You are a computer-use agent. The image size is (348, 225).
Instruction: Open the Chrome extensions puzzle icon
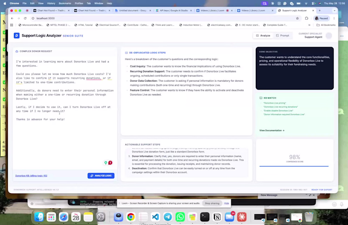(307, 18)
